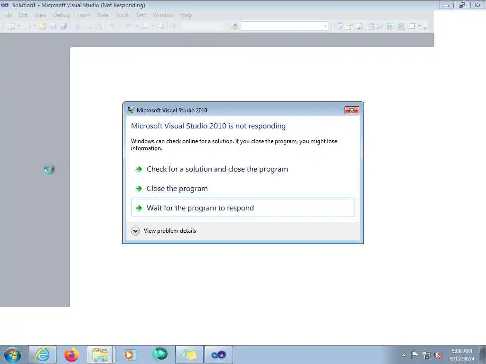Image resolution: width=486 pixels, height=364 pixels.
Task: Open the Solution Configurations combo box
Action: pyautogui.click(x=203, y=27)
